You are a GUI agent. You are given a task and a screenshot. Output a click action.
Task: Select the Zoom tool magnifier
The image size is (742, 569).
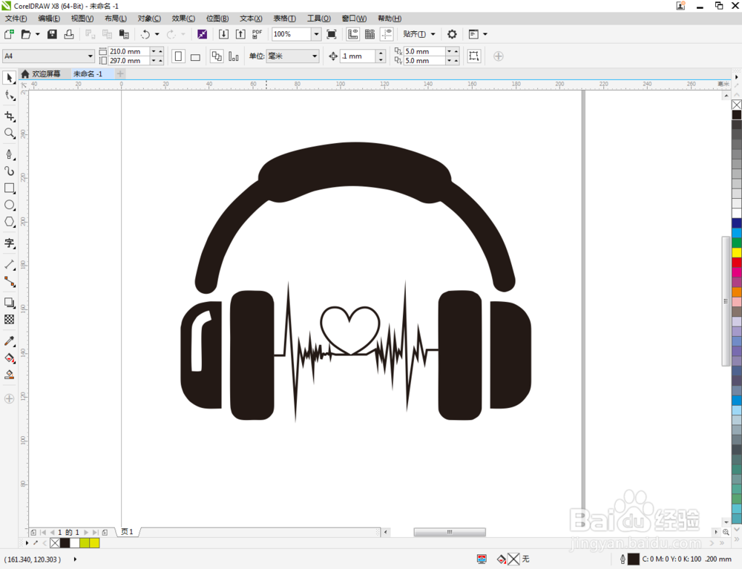(9, 133)
